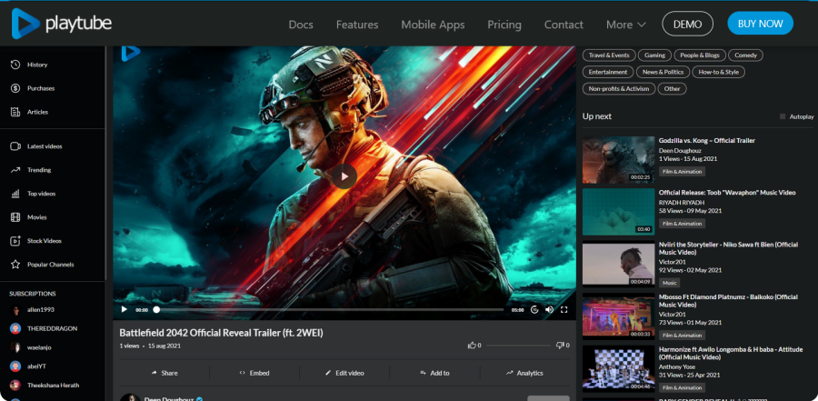Click the BUY NOW button
The height and width of the screenshot is (401, 818).
[x=760, y=24]
